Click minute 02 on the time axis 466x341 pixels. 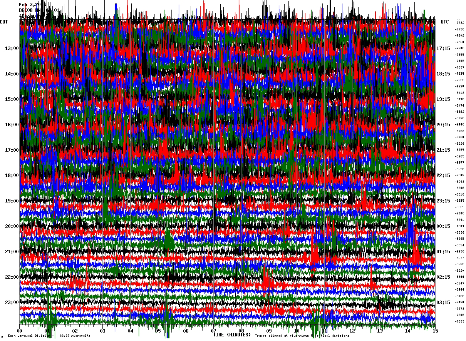click(x=75, y=331)
